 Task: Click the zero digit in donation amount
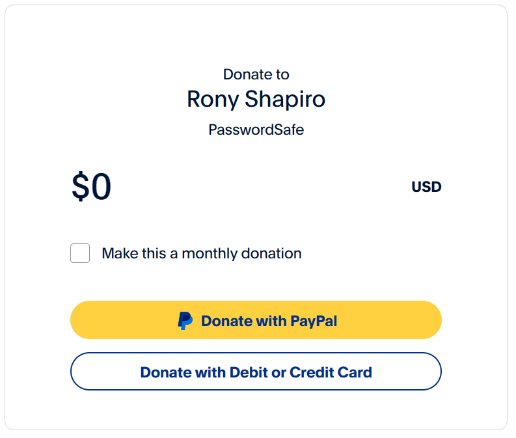coord(101,186)
